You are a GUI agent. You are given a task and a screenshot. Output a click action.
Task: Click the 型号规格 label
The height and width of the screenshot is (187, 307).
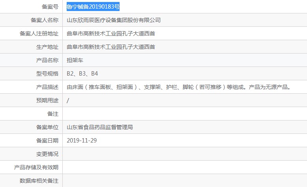click(x=47, y=74)
